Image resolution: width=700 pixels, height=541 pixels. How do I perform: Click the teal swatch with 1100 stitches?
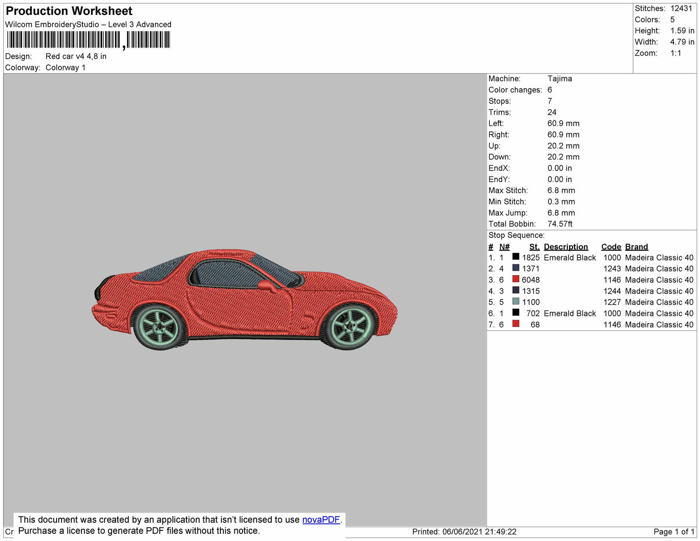coord(516,301)
